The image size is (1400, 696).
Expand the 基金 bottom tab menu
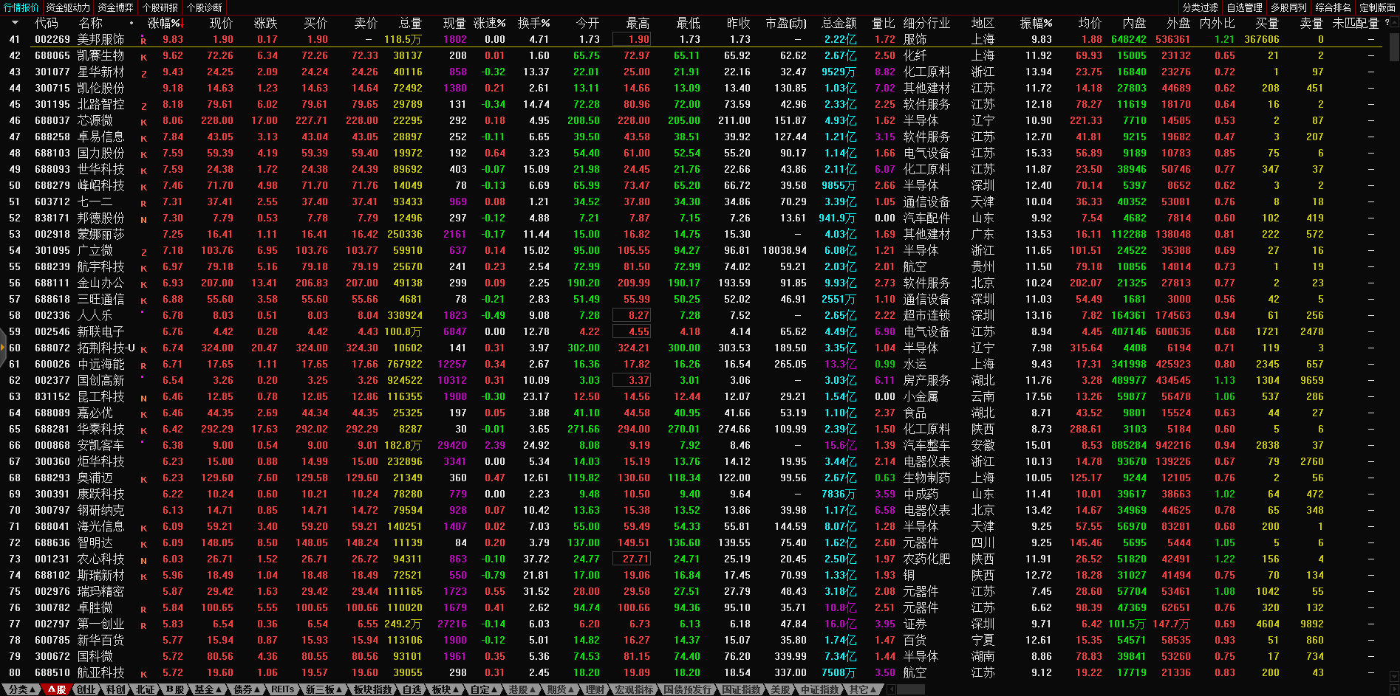[208, 689]
